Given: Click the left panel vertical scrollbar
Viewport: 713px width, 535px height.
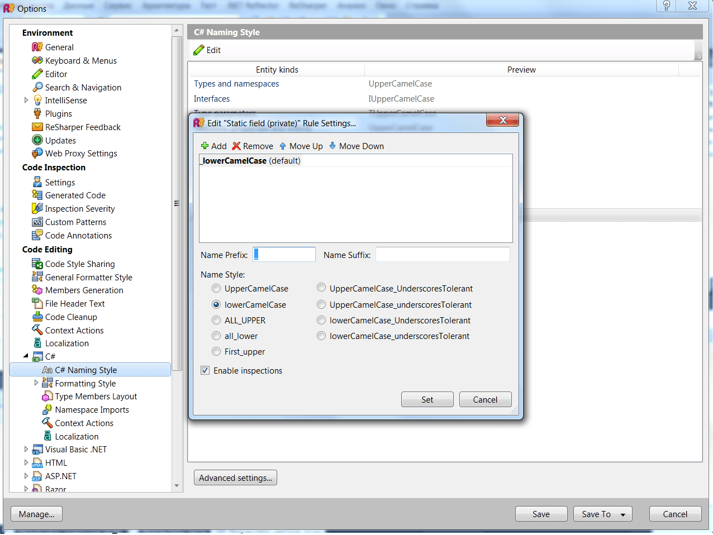Looking at the screenshot, I should (177, 203).
